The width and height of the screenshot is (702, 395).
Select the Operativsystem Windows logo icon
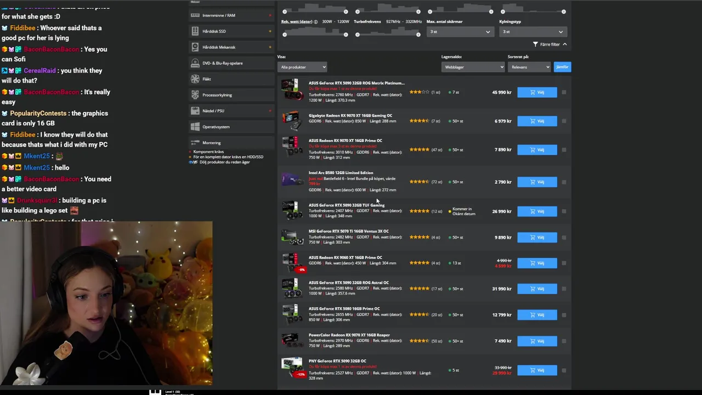pyautogui.click(x=195, y=127)
